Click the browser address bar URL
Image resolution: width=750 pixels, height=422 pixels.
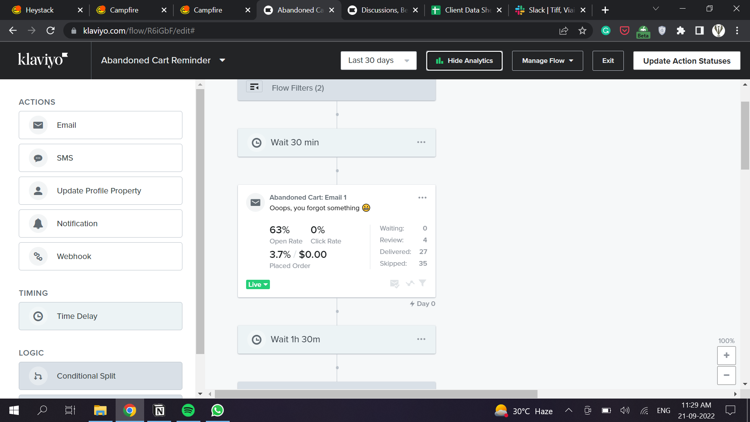(x=139, y=30)
